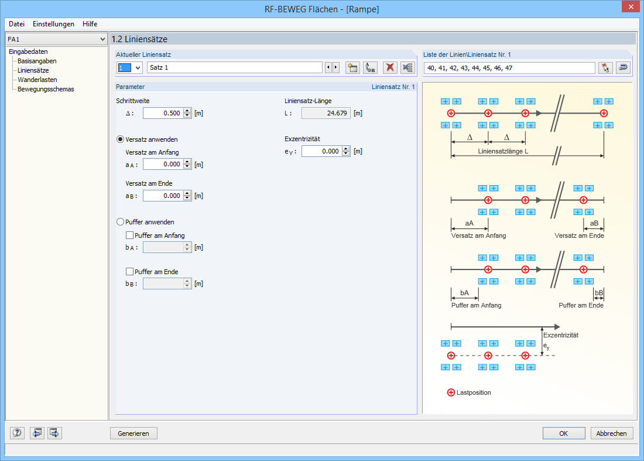Image resolution: width=644 pixels, height=461 pixels.
Task: Go to previous line set arrow
Action: (x=328, y=67)
